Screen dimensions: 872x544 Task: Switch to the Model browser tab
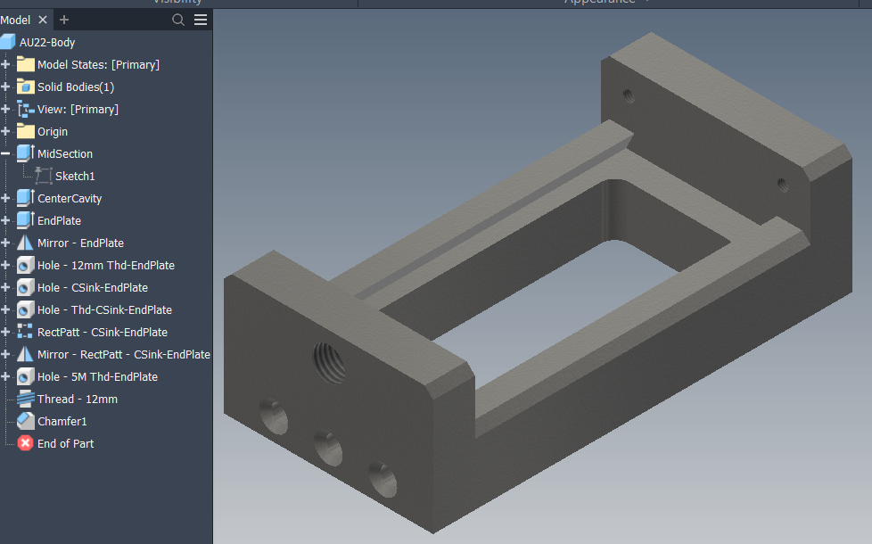16,19
